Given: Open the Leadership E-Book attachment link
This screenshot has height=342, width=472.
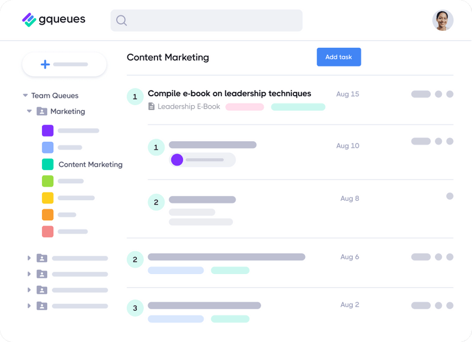Looking at the screenshot, I should point(187,106).
